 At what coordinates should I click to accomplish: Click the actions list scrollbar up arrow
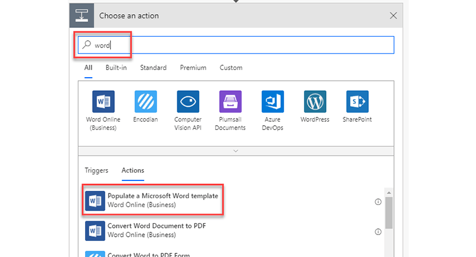coord(389,192)
